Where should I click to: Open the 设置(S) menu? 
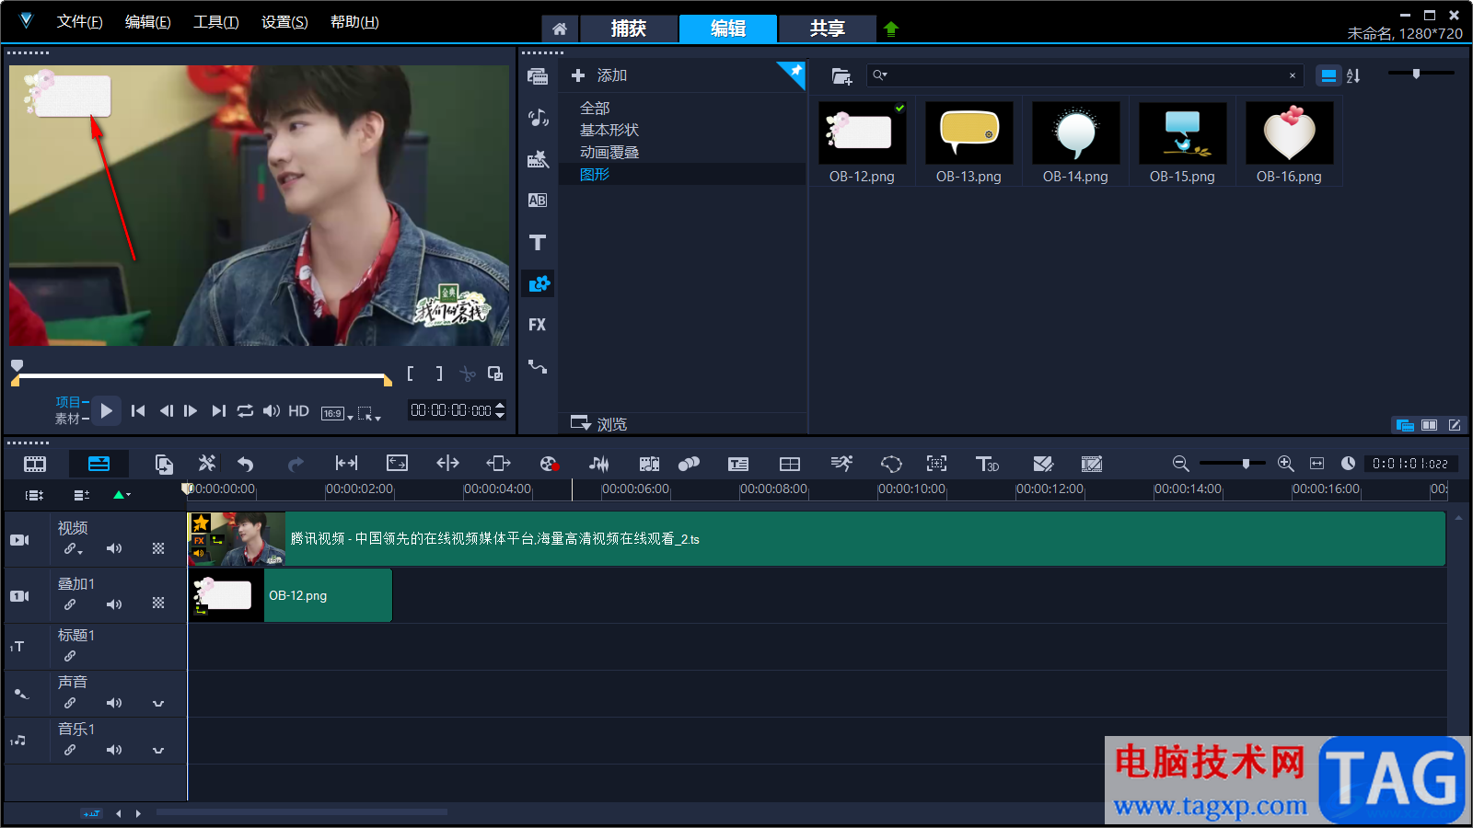[x=284, y=22]
